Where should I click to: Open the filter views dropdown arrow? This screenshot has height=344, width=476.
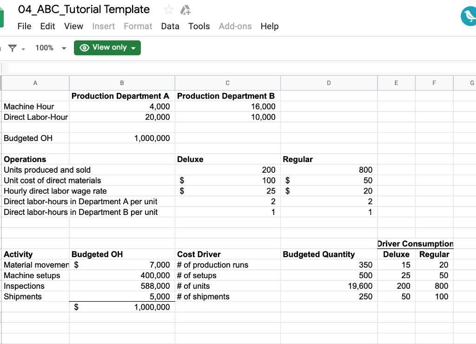[23, 48]
